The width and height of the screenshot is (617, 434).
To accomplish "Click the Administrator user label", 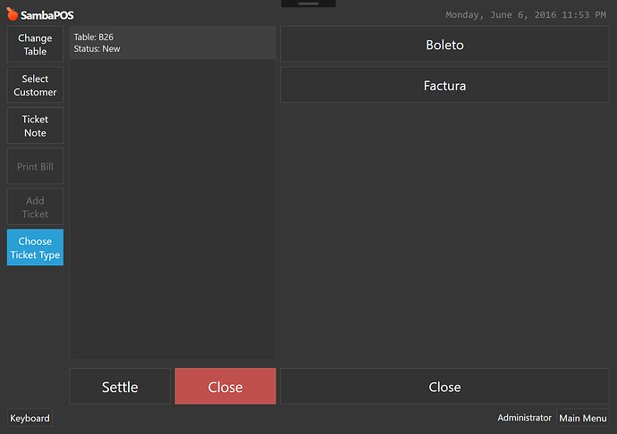I will (x=524, y=418).
